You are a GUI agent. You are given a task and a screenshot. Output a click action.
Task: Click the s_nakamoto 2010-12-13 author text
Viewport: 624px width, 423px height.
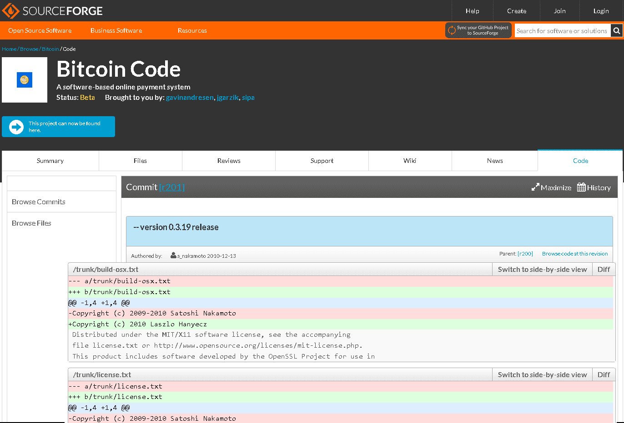[206, 256]
